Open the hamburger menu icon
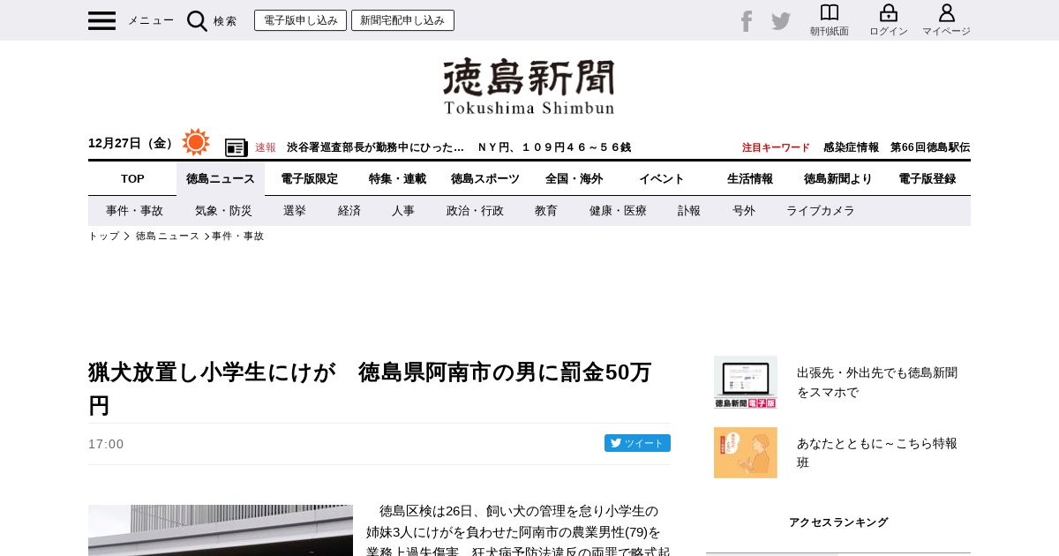The width and height of the screenshot is (1059, 556). point(101,21)
